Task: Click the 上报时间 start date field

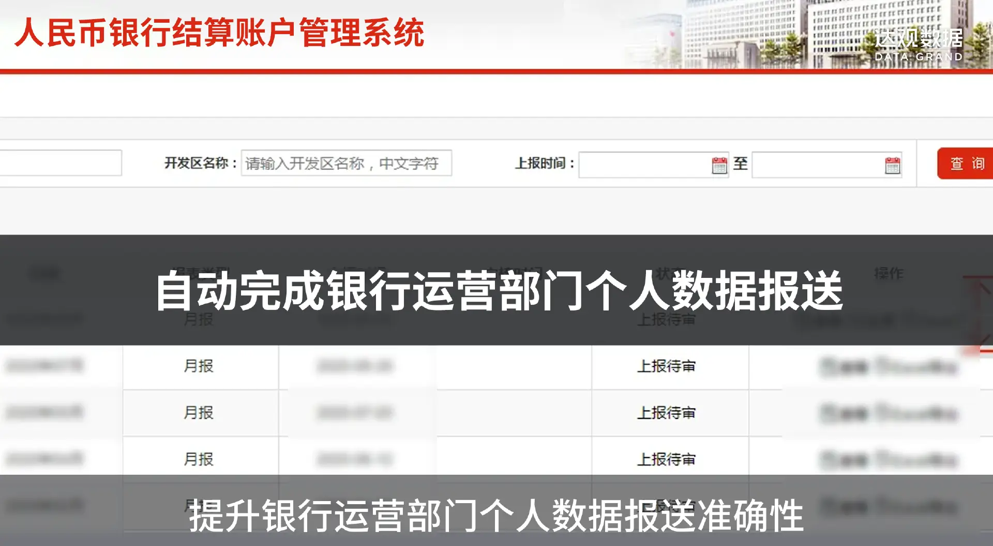Action: [644, 165]
